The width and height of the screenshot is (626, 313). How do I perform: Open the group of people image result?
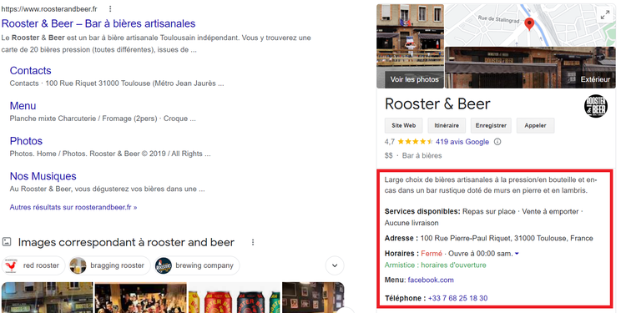coord(140,297)
